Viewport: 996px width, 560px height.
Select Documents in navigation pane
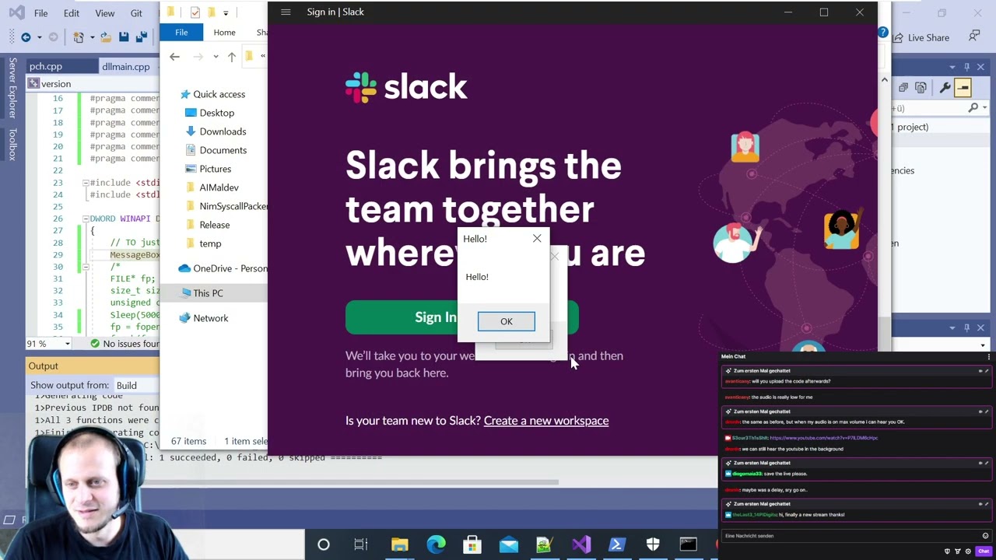pos(216,150)
